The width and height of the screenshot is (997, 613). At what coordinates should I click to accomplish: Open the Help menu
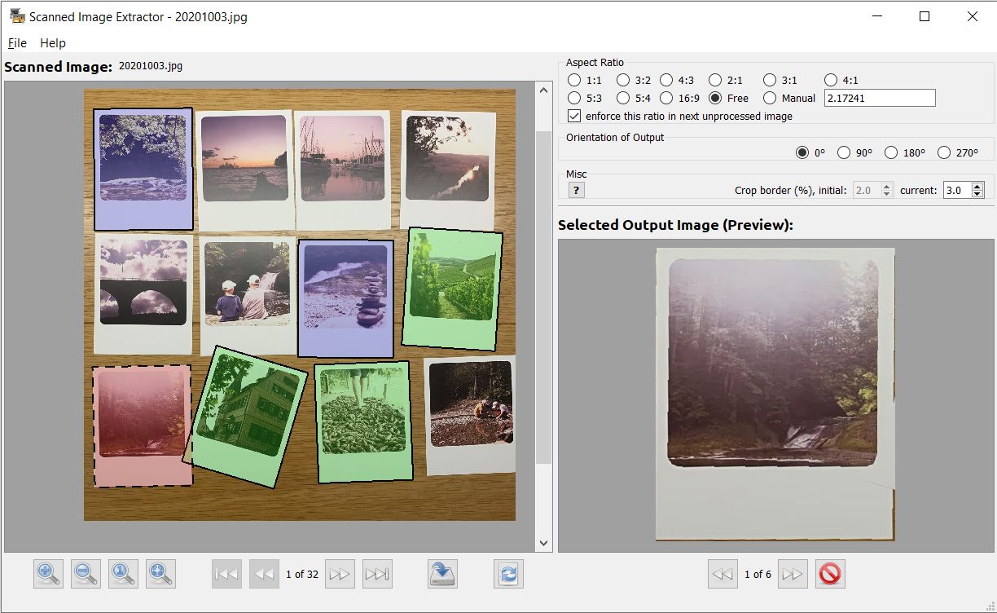tap(53, 43)
